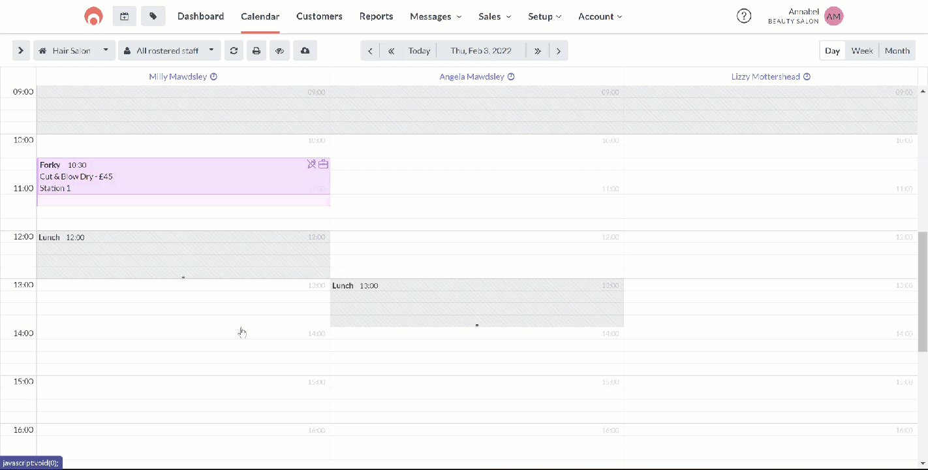The width and height of the screenshot is (928, 470).
Task: Click the cloud download icon
Action: pos(305,51)
